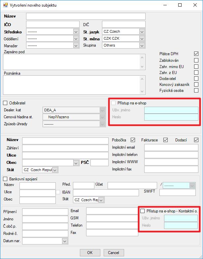This screenshot has width=203, height=259.
Task: Toggle the Dodací checkbox
Action: click(x=196, y=140)
